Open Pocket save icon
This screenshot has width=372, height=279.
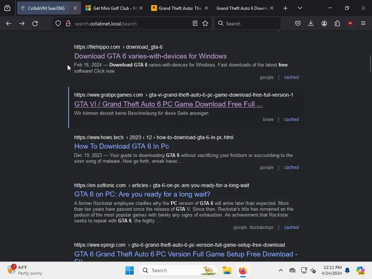click(x=298, y=23)
